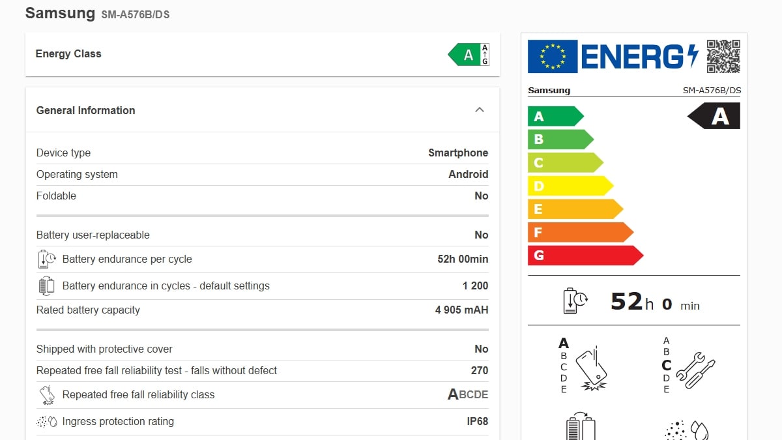782x440 pixels.
Task: Select the repeated free fall reliability phone icon
Action: point(46,394)
